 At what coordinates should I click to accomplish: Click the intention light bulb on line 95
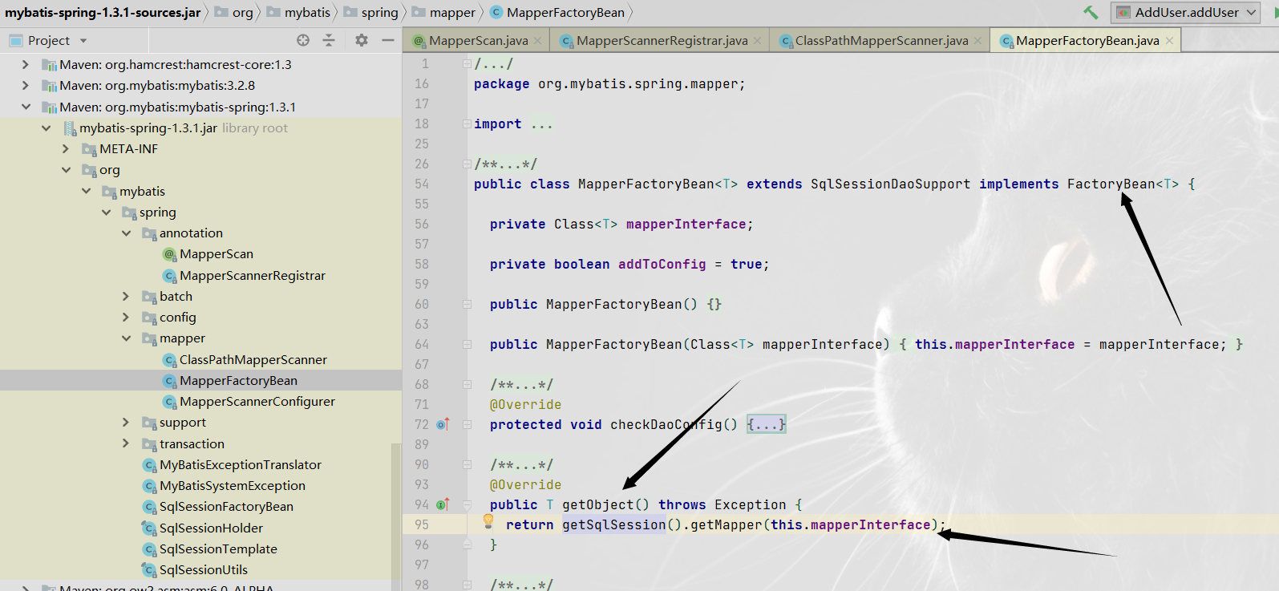488,521
